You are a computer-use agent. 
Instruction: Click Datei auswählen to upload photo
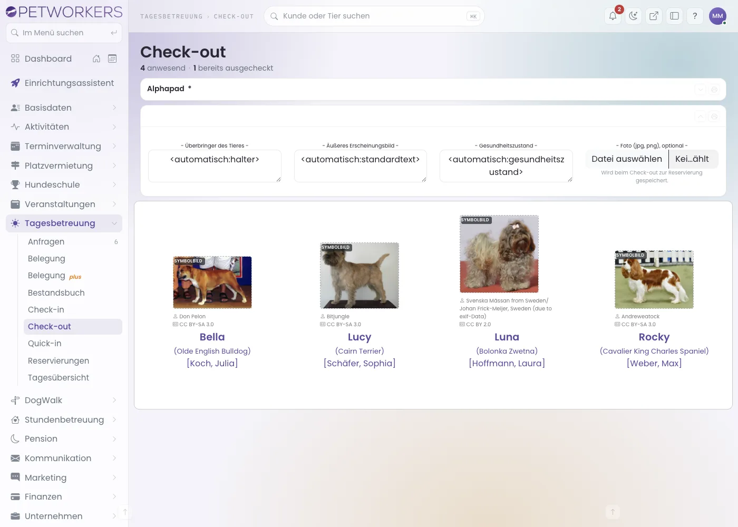tap(627, 159)
